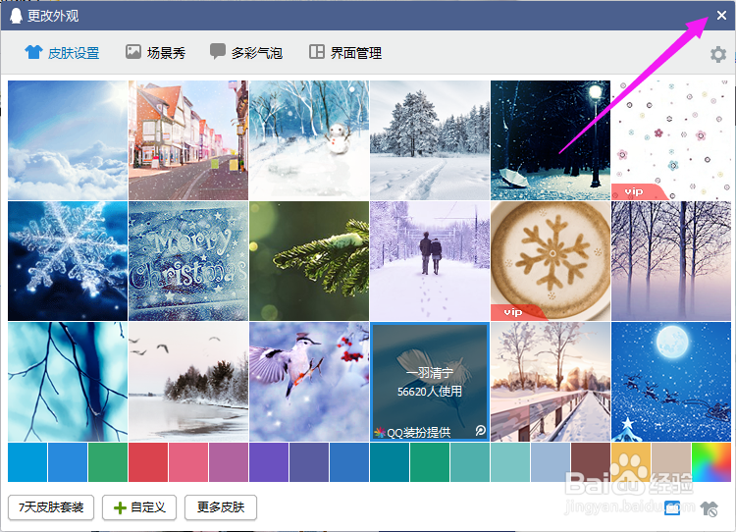736x532 pixels.
Task: Pick the sky blue color swatch
Action: coord(27,462)
